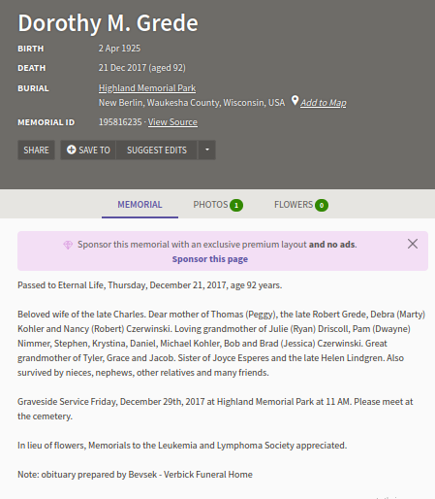The width and height of the screenshot is (435, 499).
Task: Click the diamond icon in sponsor banner
Action: (68, 245)
